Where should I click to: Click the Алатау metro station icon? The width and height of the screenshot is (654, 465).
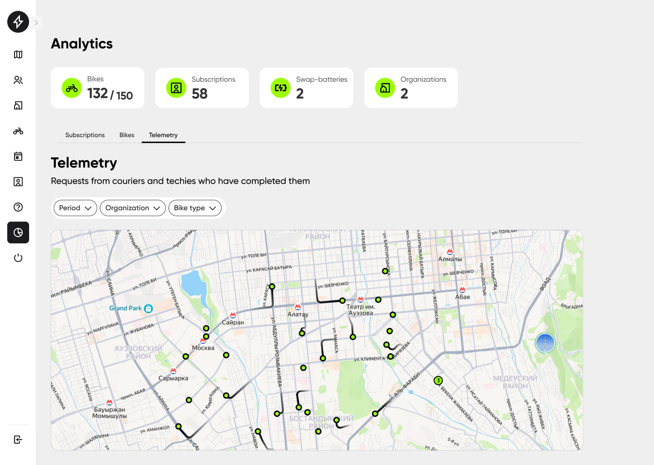pyautogui.click(x=298, y=307)
